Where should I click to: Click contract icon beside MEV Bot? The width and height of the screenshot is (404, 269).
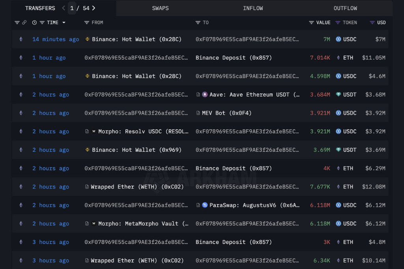198,113
